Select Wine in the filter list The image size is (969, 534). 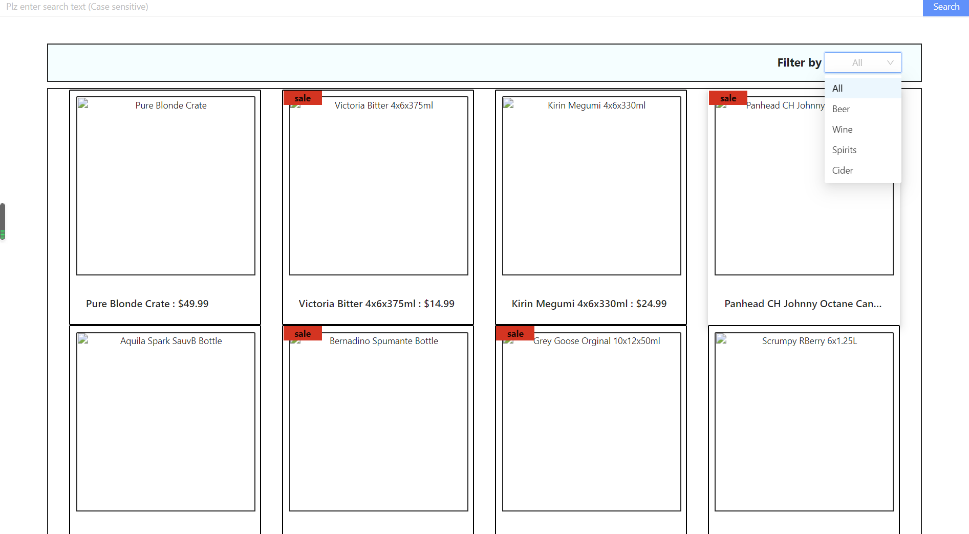pos(863,129)
